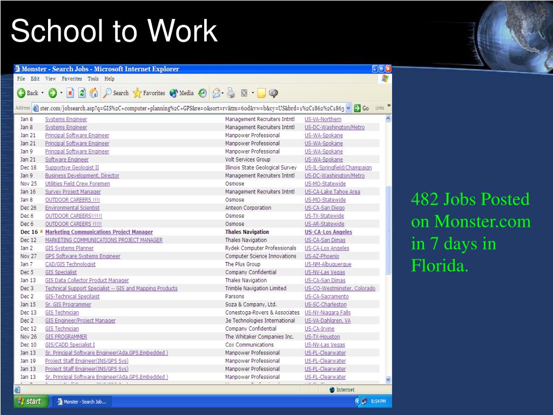Click the Edit toolbar icon
Viewport: 553px width, 415px height.
click(x=244, y=93)
